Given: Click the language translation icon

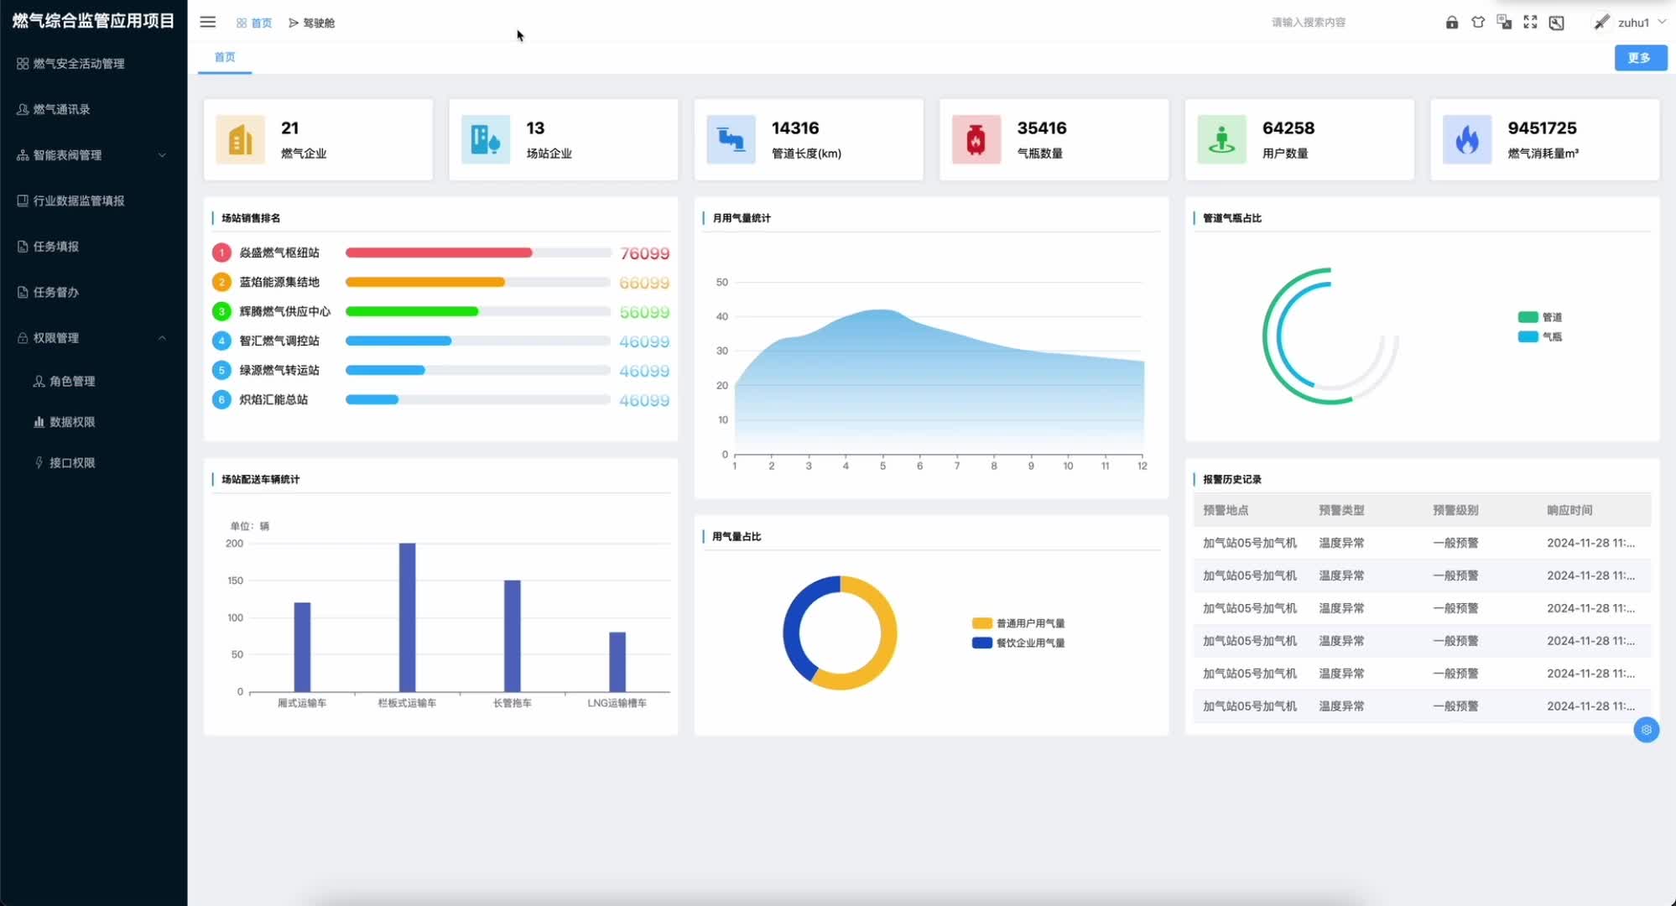Looking at the screenshot, I should (1504, 23).
